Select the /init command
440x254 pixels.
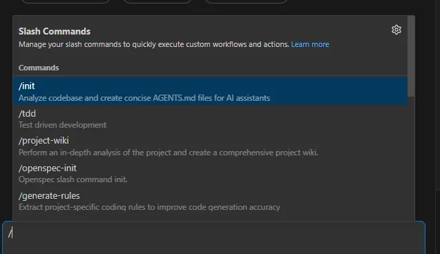210,91
